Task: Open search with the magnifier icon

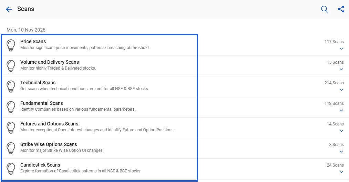Action: click(324, 9)
